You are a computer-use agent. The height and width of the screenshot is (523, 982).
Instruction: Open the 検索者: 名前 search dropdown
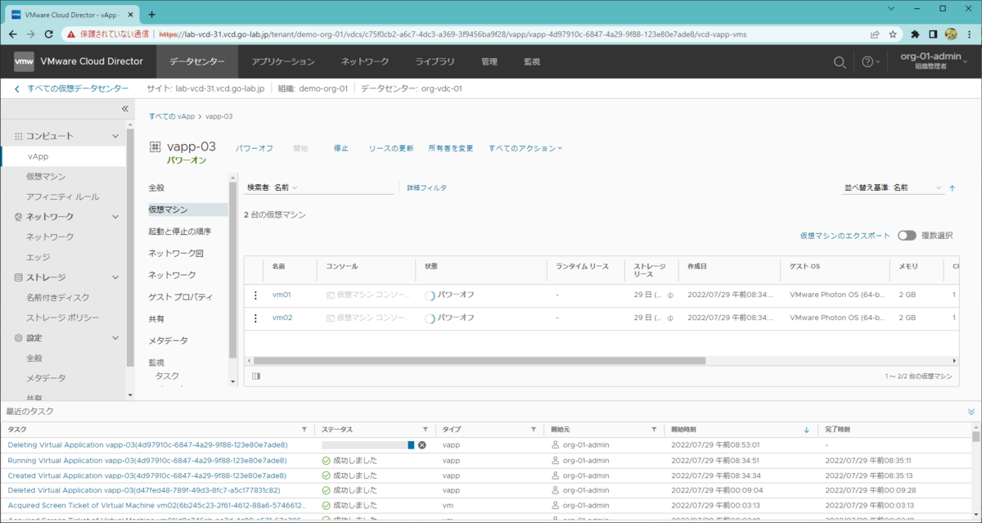273,187
